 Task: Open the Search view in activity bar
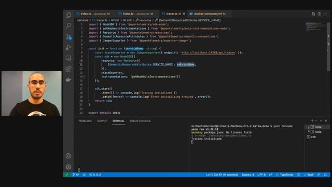click(x=68, y=25)
